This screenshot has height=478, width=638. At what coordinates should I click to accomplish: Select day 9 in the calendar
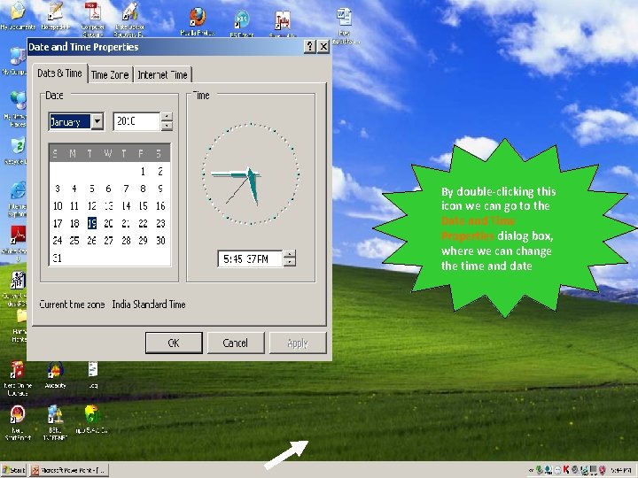[x=160, y=189]
